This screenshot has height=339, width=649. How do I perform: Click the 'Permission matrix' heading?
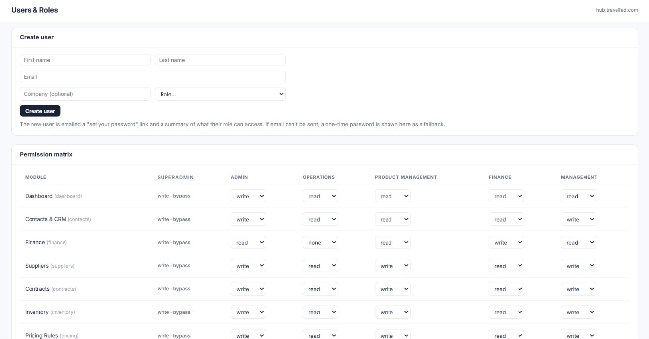click(46, 154)
